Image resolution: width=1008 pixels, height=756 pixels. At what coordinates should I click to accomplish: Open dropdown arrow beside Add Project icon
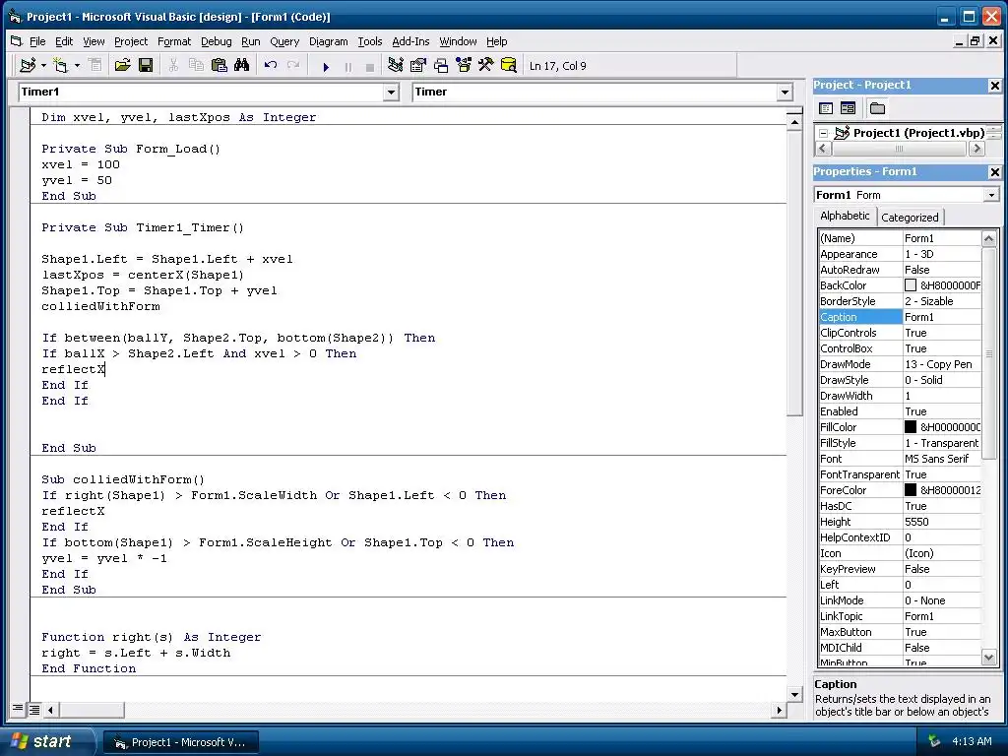point(43,66)
